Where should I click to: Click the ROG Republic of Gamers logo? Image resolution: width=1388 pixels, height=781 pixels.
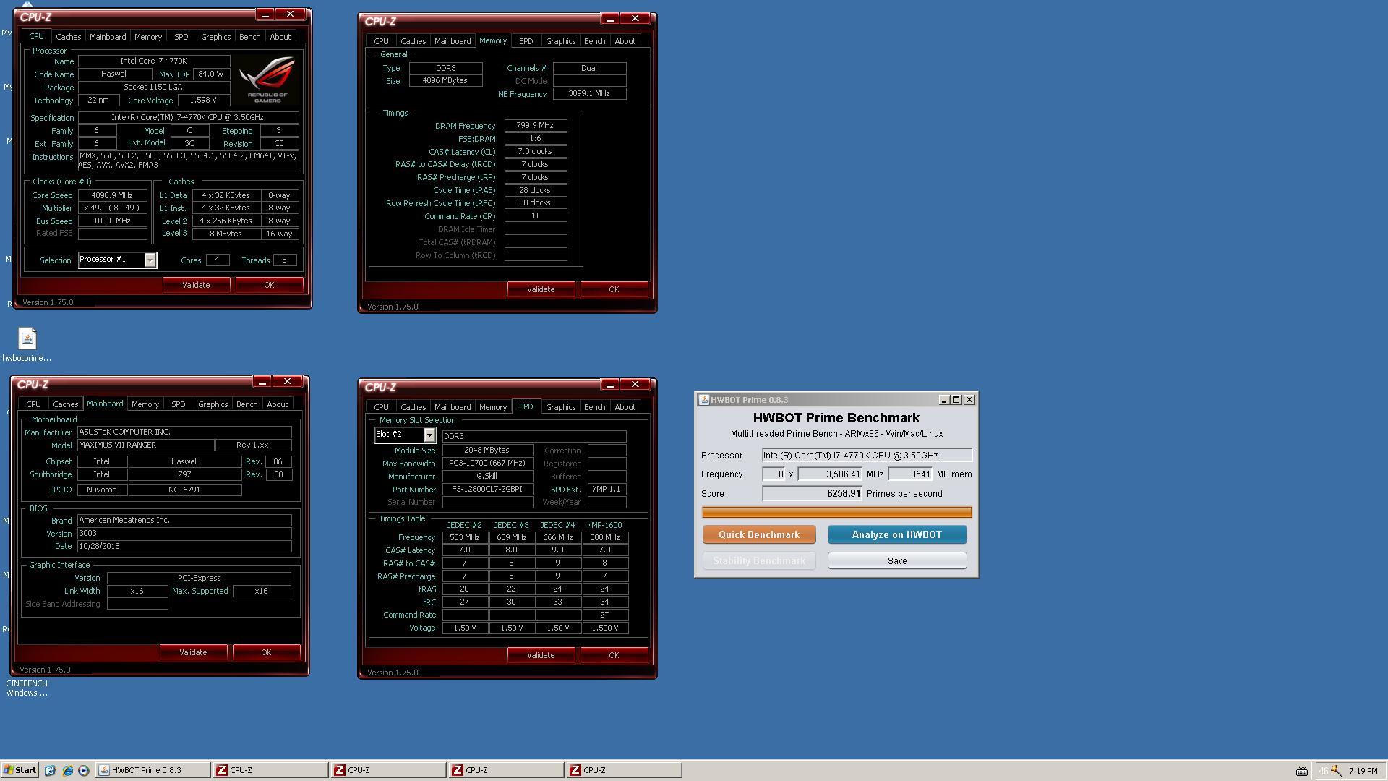[267, 79]
